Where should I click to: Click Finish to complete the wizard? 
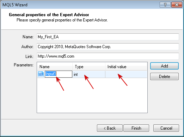[136, 128]
